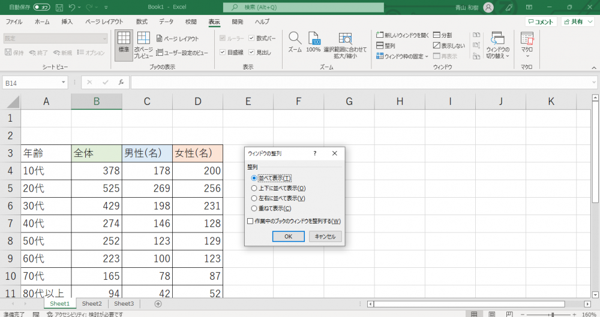Image resolution: width=600 pixels, height=317 pixels.
Task: Select 上下に並べて表示 radio option
Action: tap(254, 188)
